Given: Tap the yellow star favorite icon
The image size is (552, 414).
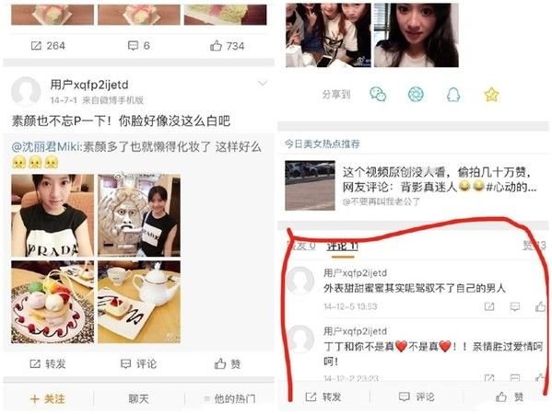Looking at the screenshot, I should click(x=491, y=95).
